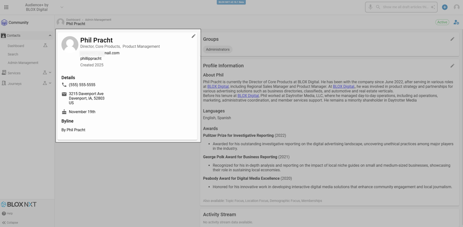Screen dimensions: 463x227
Task: Click 'Pulitzer Prize for Investigative Reporting' award
Action: tap(238, 135)
